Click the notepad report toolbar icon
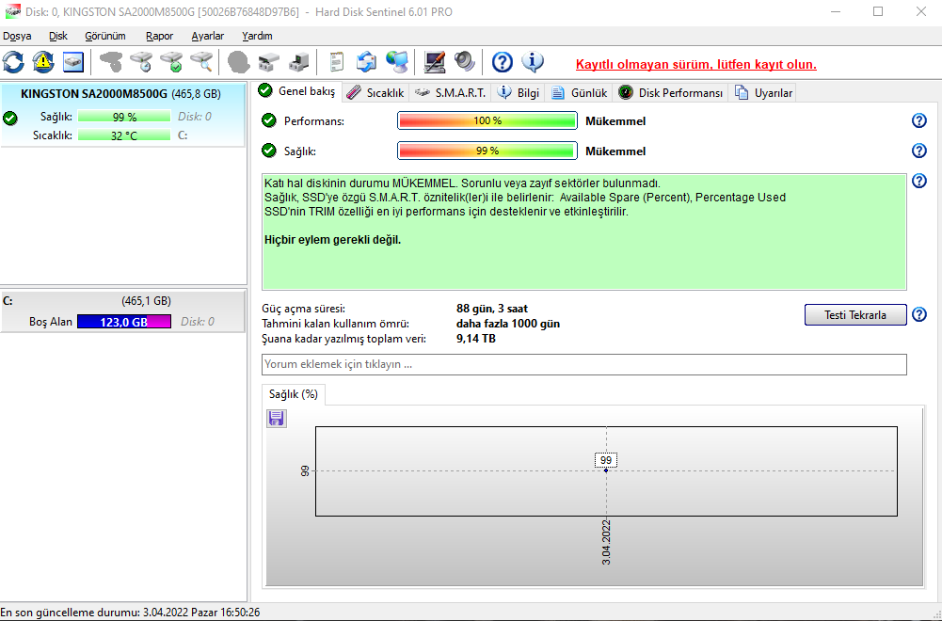This screenshot has width=942, height=621. point(337,62)
